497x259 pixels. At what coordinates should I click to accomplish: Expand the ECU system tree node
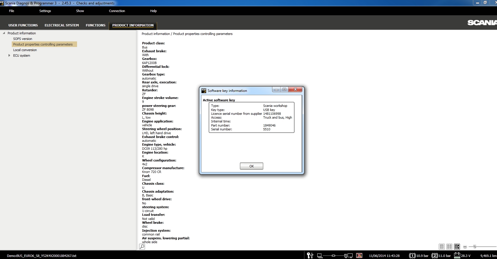point(9,55)
